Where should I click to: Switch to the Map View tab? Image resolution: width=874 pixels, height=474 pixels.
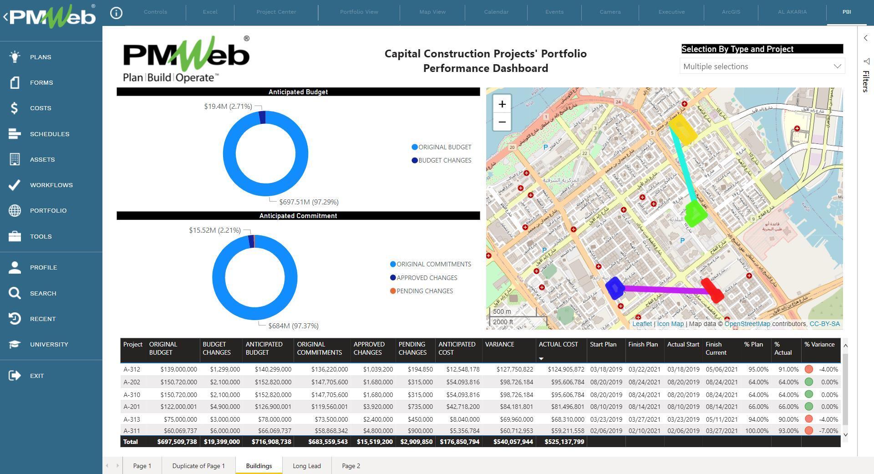[x=432, y=12]
